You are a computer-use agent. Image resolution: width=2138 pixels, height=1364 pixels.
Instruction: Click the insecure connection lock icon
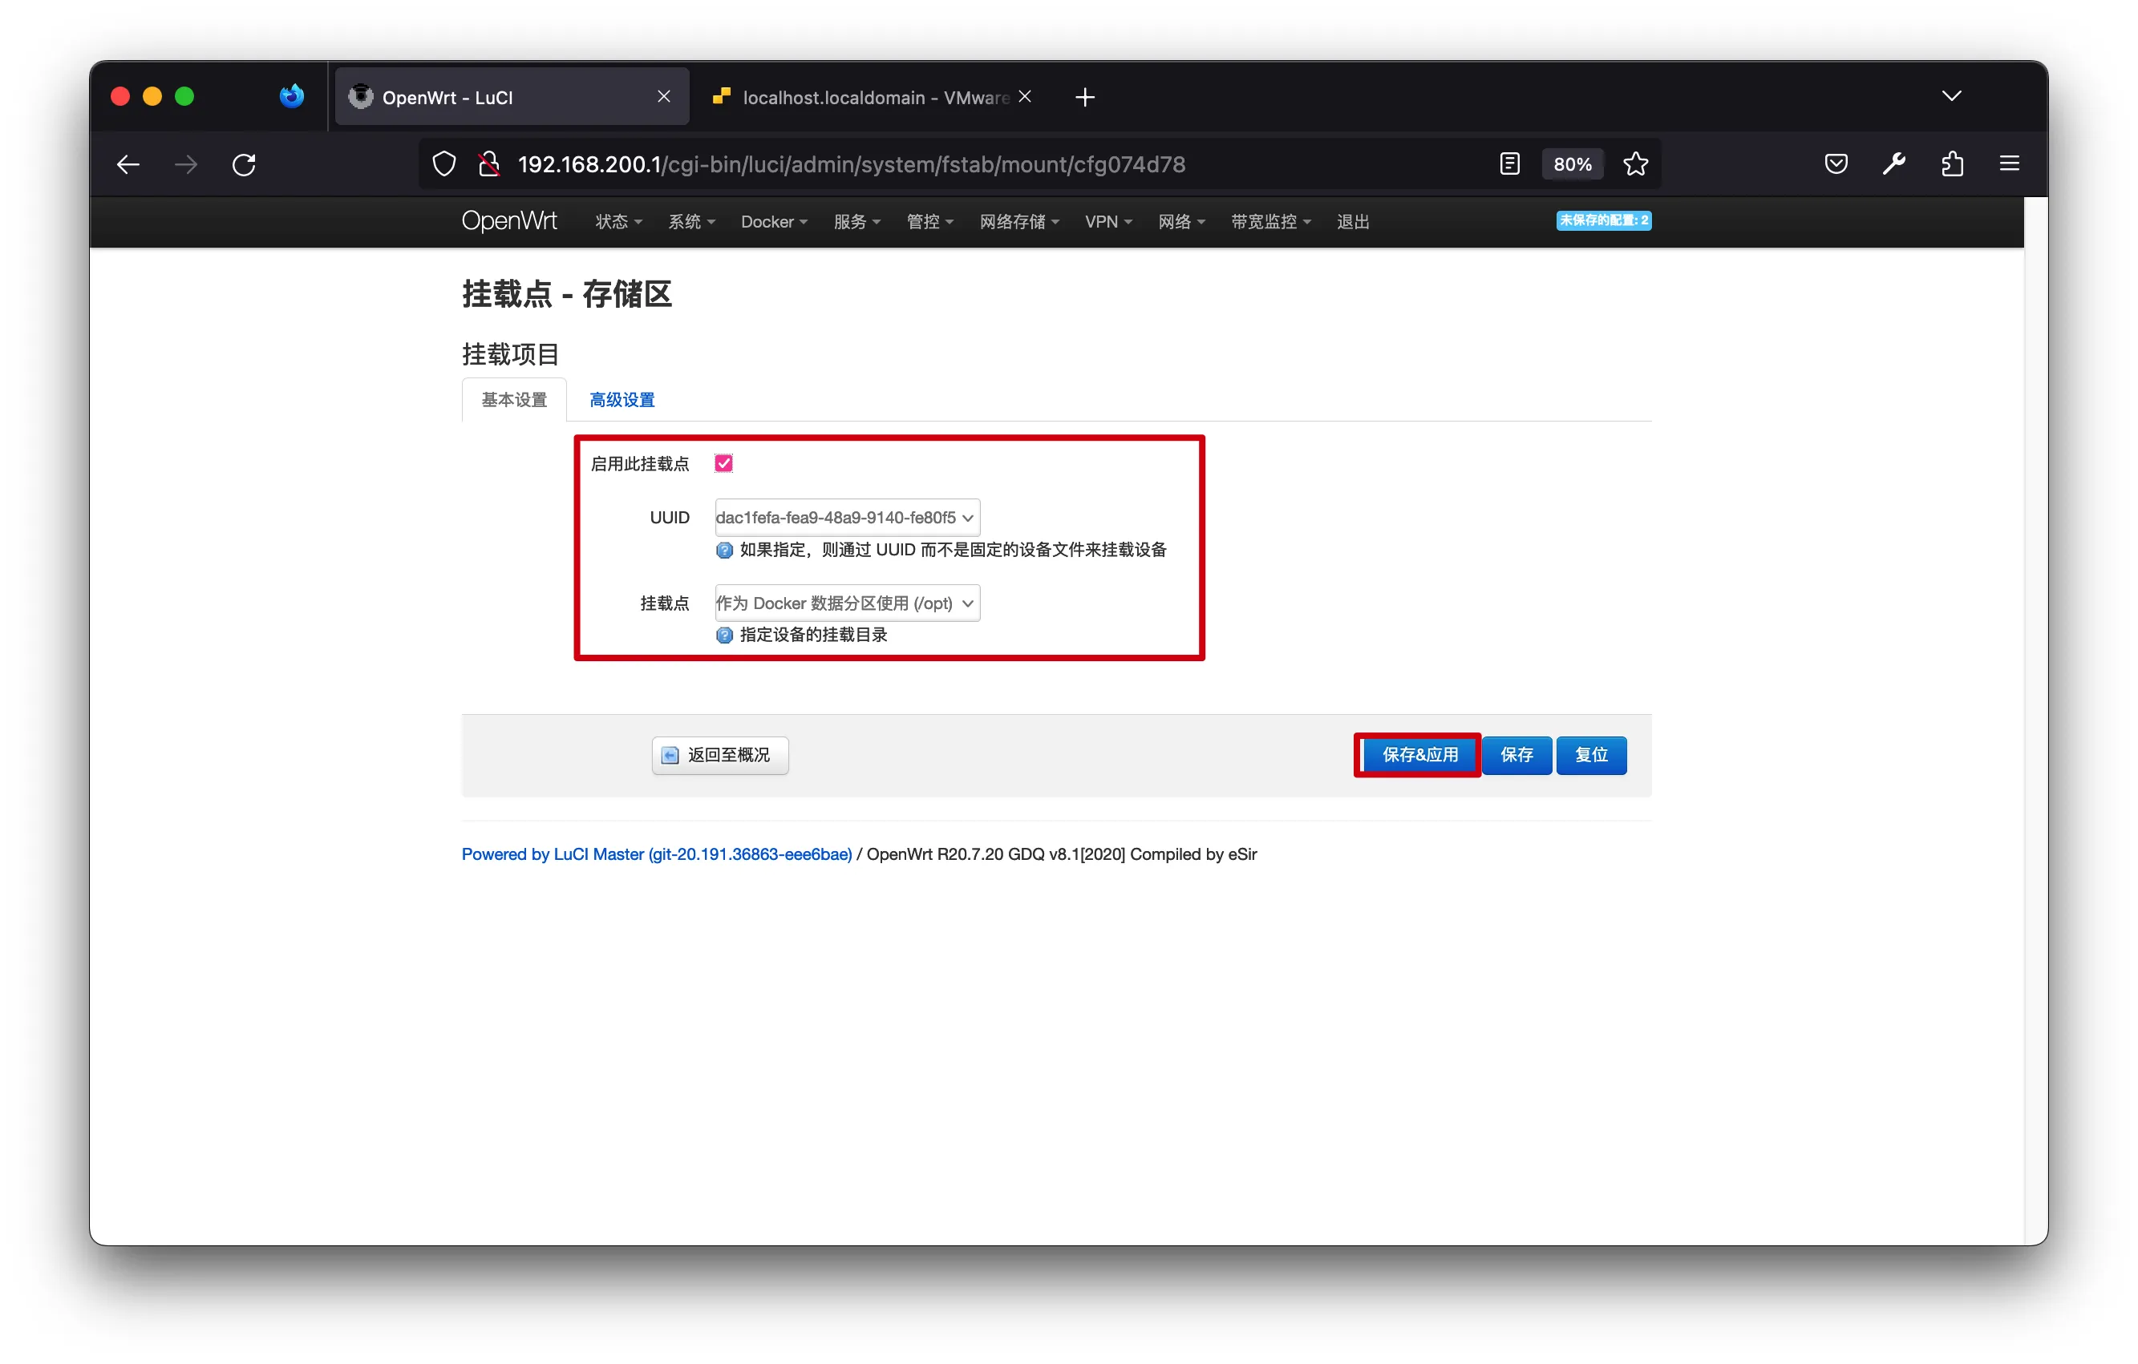coord(488,164)
